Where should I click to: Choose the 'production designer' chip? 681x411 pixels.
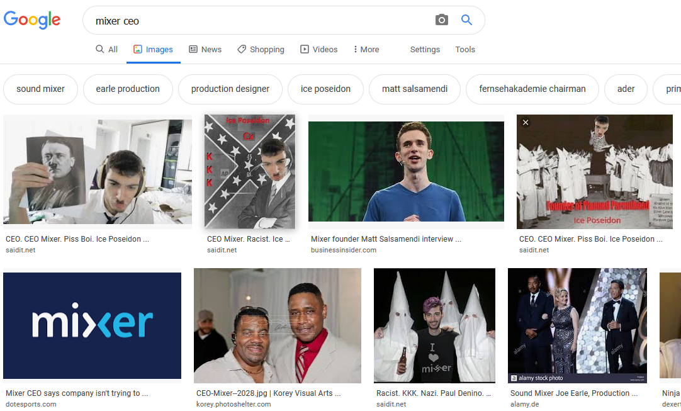pos(230,89)
